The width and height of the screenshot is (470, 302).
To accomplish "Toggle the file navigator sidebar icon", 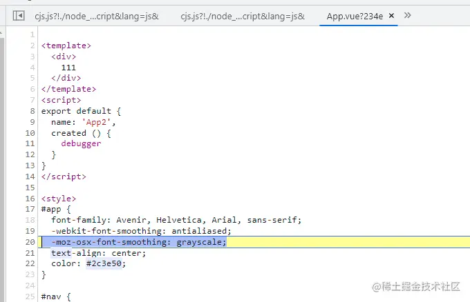I will (x=19, y=16).
